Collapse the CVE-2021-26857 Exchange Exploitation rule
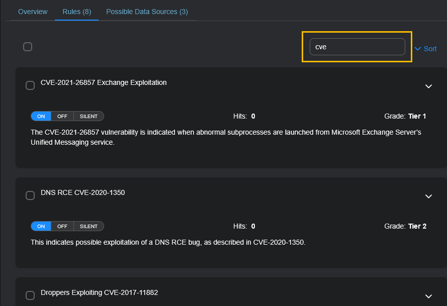This screenshot has width=447, height=306. click(x=428, y=86)
